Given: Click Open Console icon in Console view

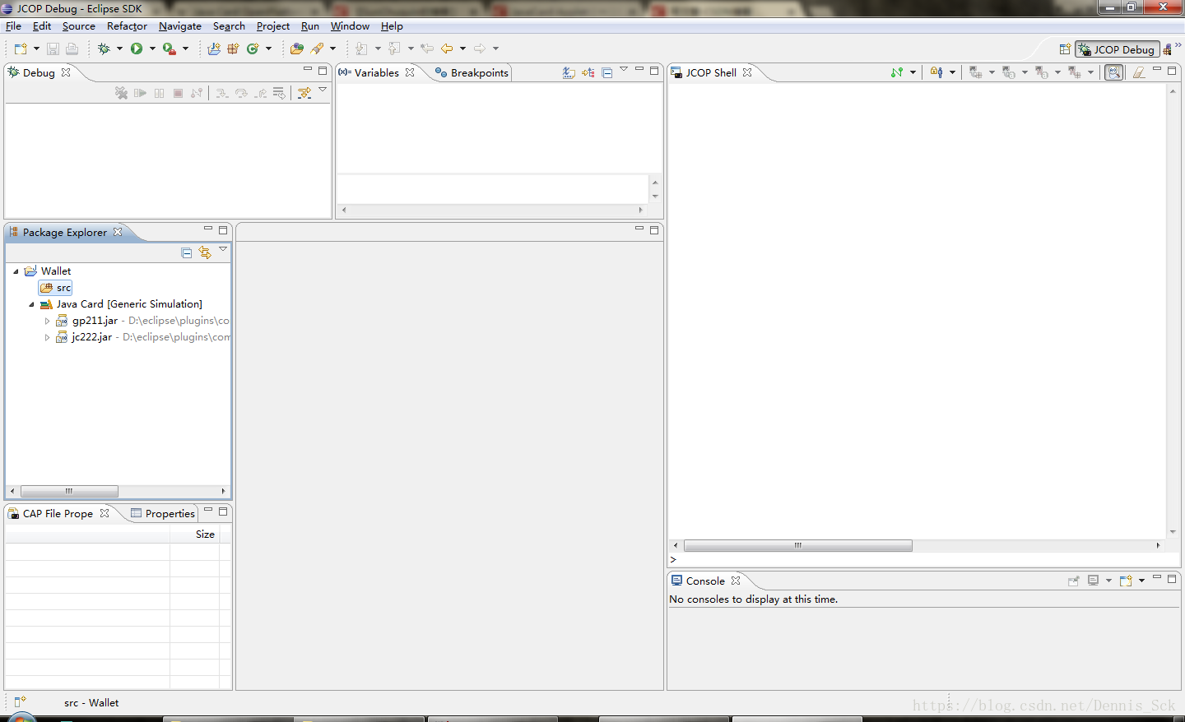Looking at the screenshot, I should tap(1126, 581).
